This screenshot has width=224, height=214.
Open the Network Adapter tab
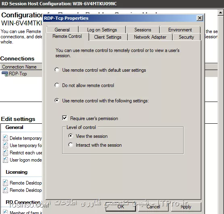click(150, 37)
